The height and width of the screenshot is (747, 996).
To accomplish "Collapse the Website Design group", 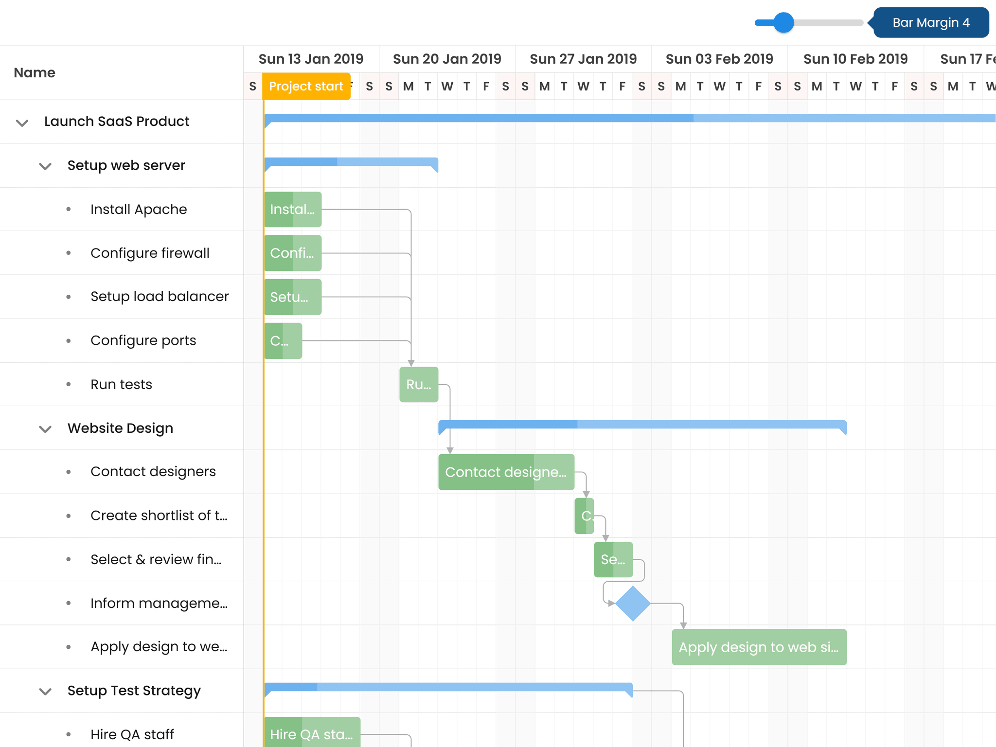I will [44, 428].
